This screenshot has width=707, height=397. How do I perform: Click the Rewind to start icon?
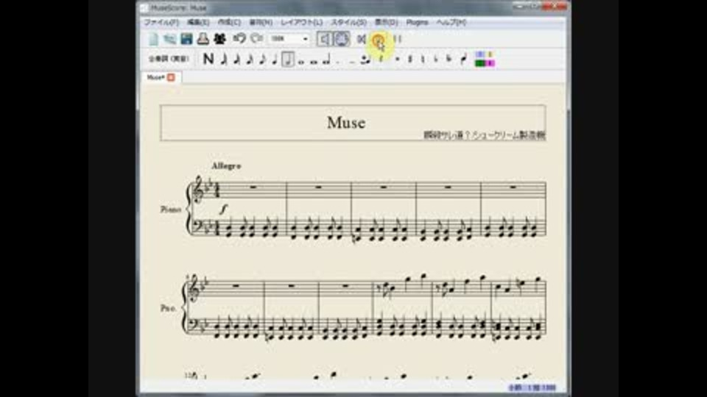point(362,39)
